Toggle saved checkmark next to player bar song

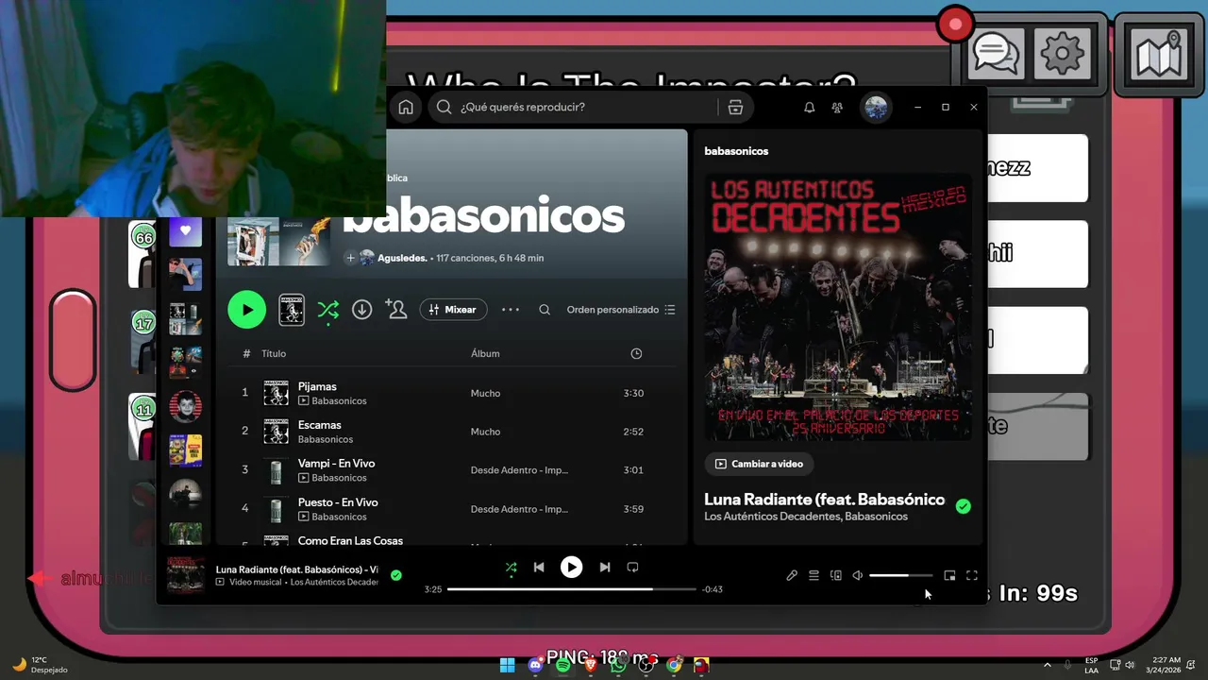(396, 574)
